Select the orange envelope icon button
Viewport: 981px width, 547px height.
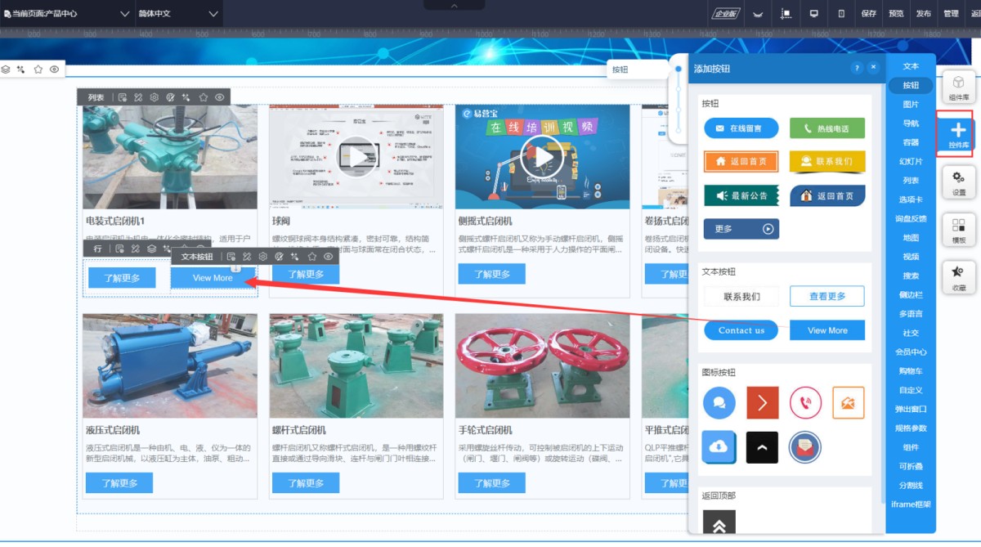click(848, 403)
